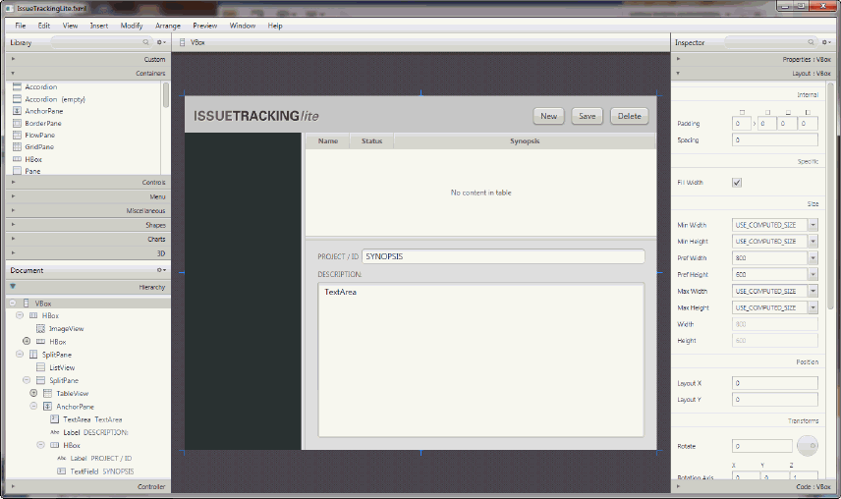Click the Save button in preview
841x499 pixels.
(588, 116)
